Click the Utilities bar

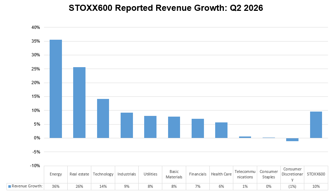tap(150, 127)
